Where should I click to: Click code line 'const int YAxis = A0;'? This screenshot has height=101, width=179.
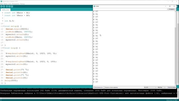pos(17,15)
